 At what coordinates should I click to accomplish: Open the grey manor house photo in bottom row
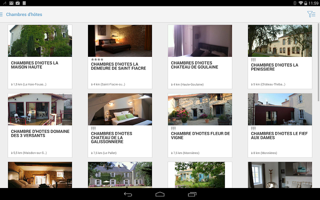click(120, 175)
